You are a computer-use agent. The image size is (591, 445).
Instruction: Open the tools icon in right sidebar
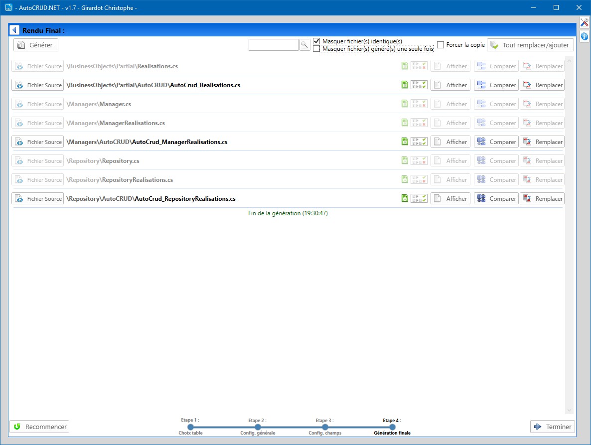click(584, 23)
